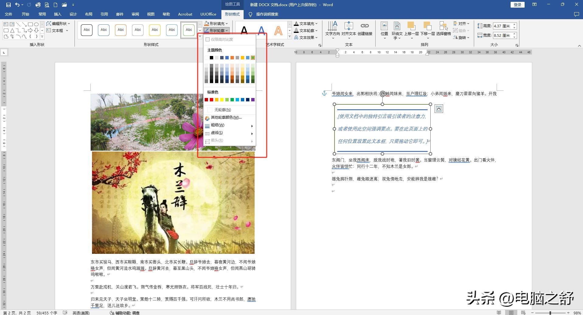Viewport: 583px width, 315px height.
Task: Click the tab selector icon left of the ruler
Action: [4, 52]
